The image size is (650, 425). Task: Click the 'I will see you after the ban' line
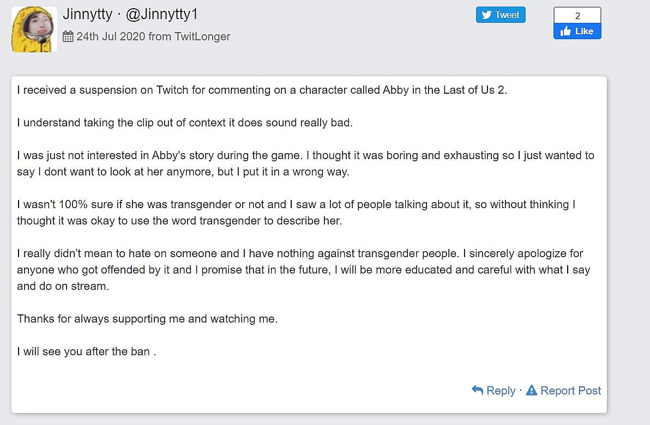click(x=86, y=351)
